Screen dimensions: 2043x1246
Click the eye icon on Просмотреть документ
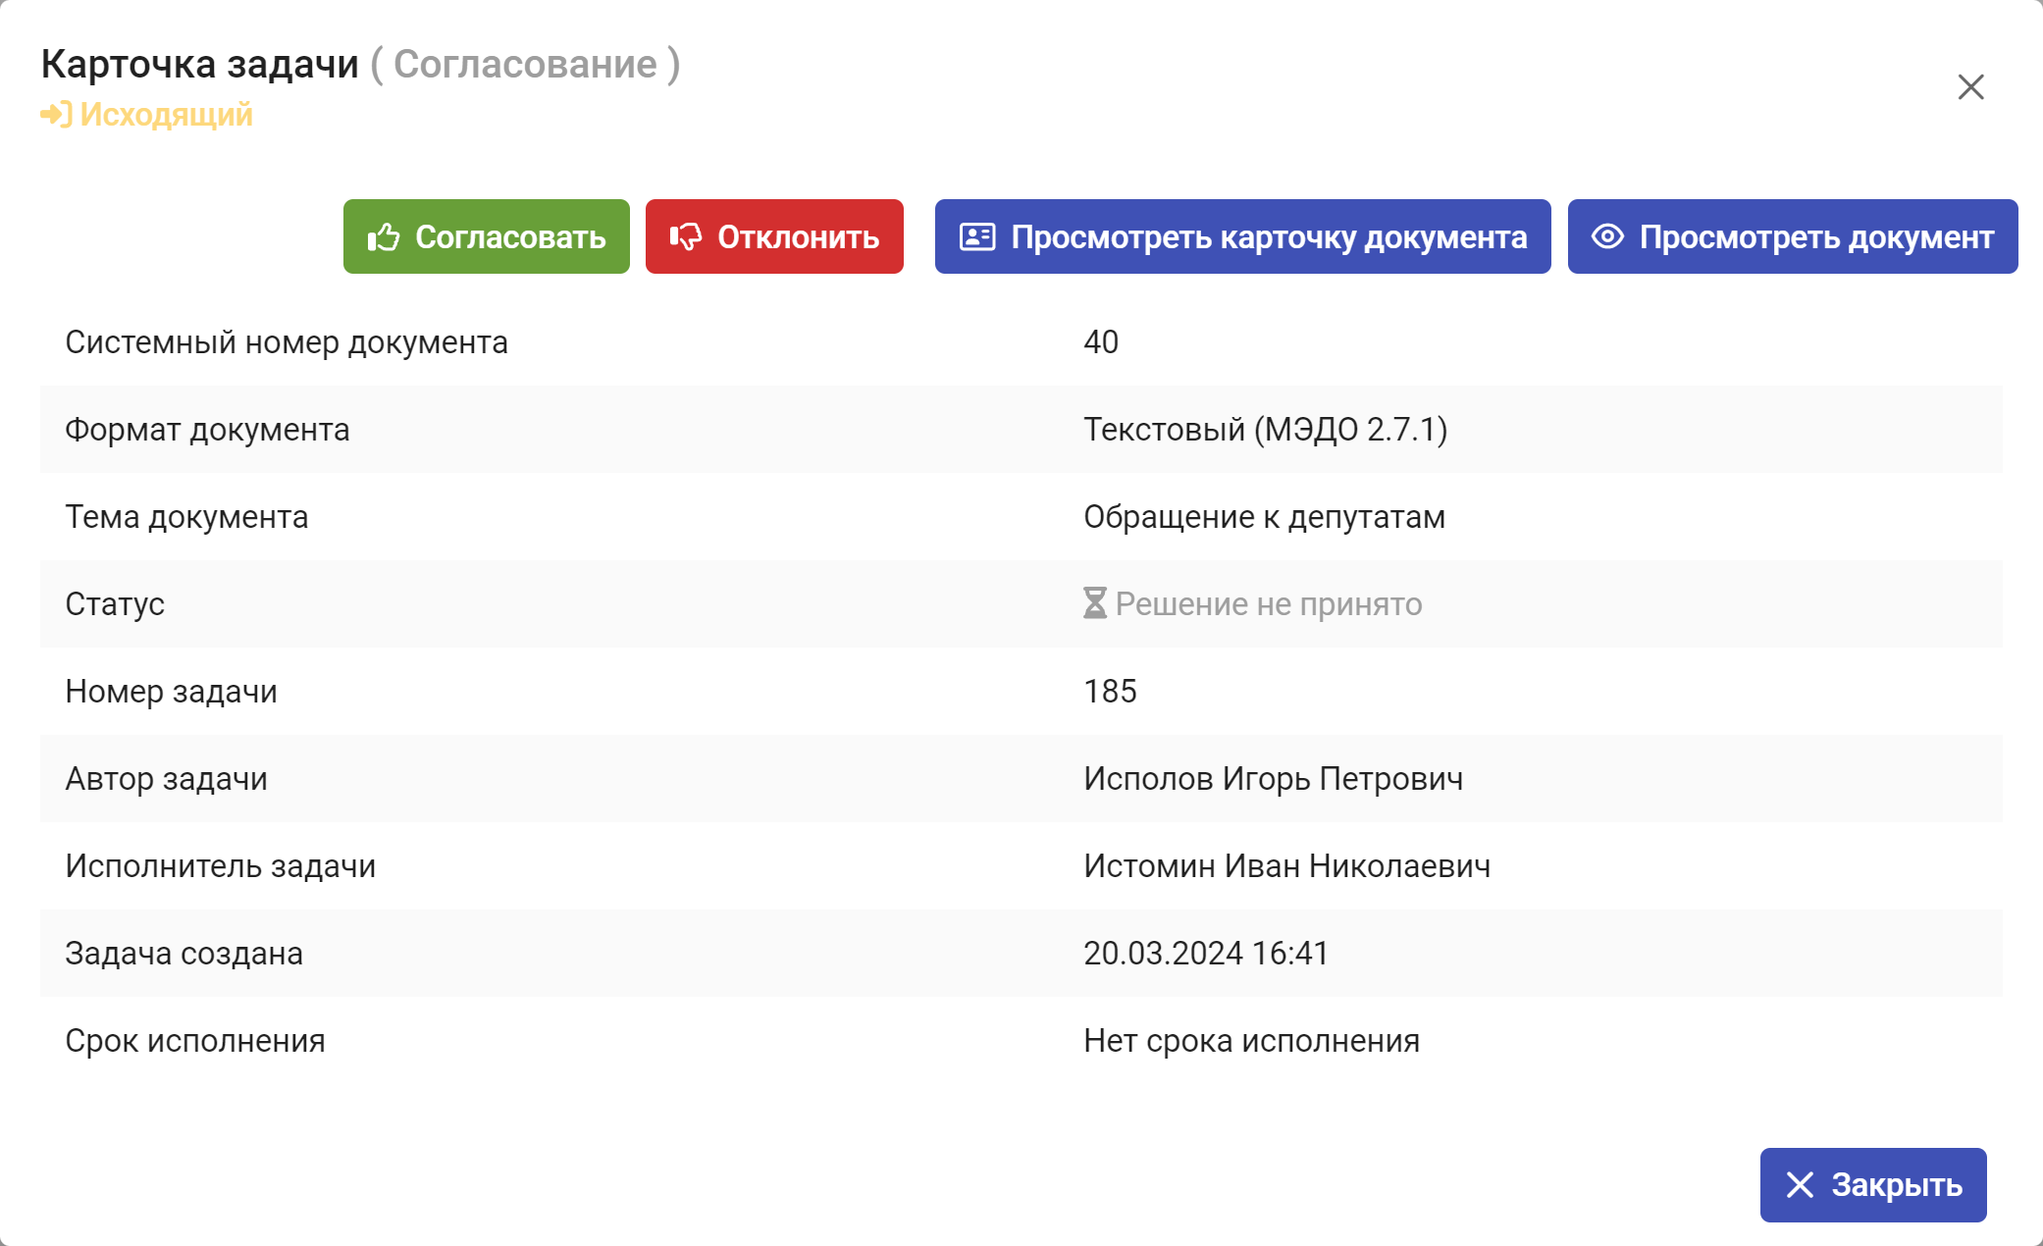coord(1607,236)
